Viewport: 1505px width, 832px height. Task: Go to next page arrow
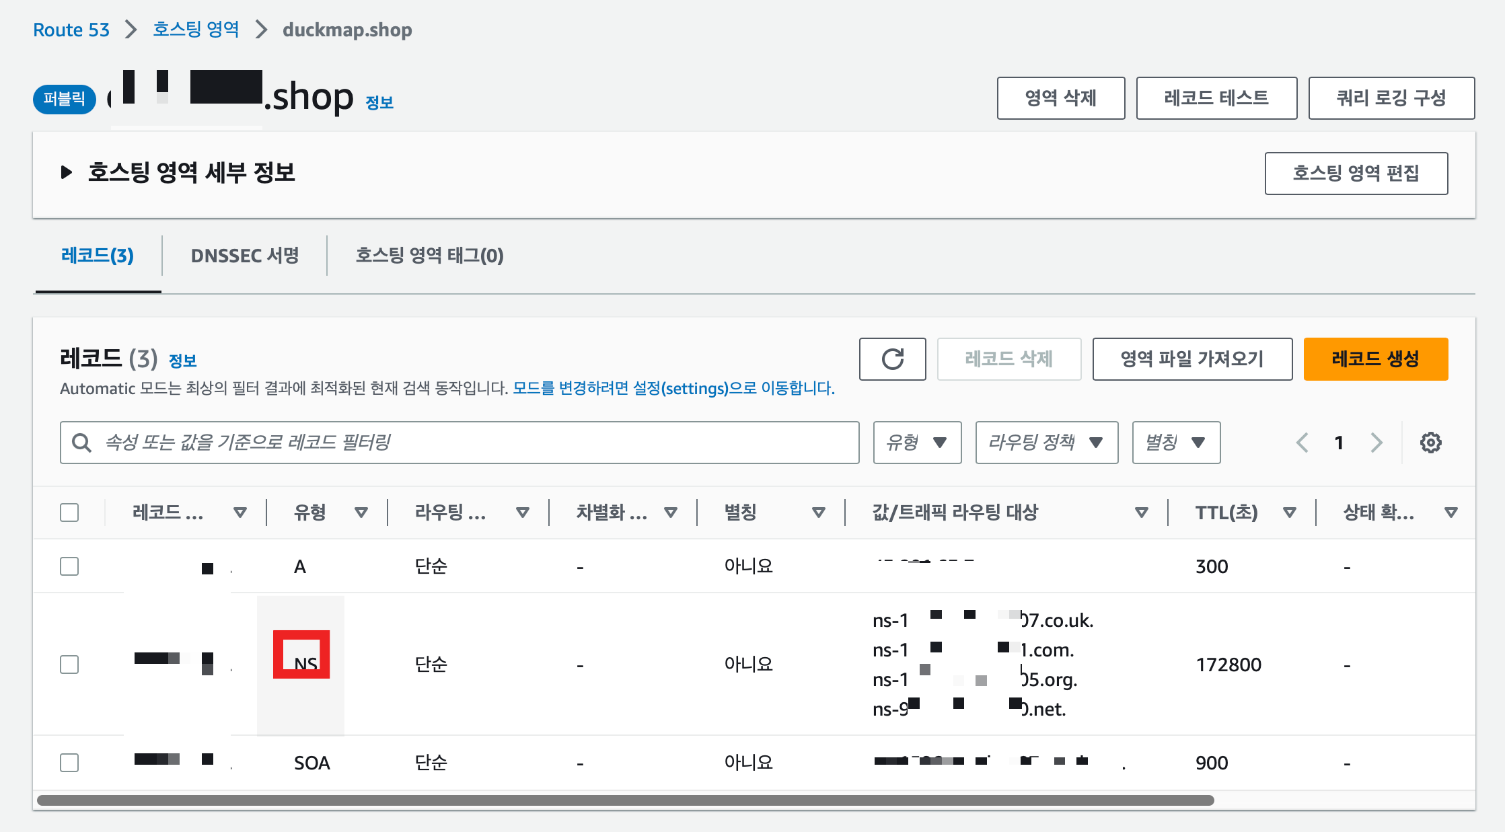(1376, 443)
